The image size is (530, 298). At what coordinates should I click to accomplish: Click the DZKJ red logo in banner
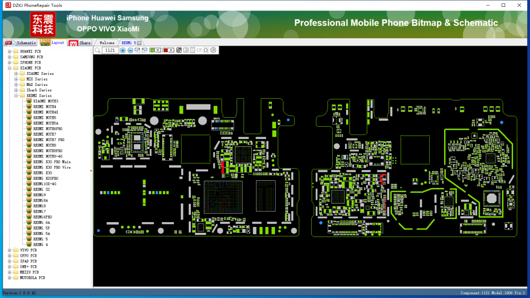click(x=43, y=23)
